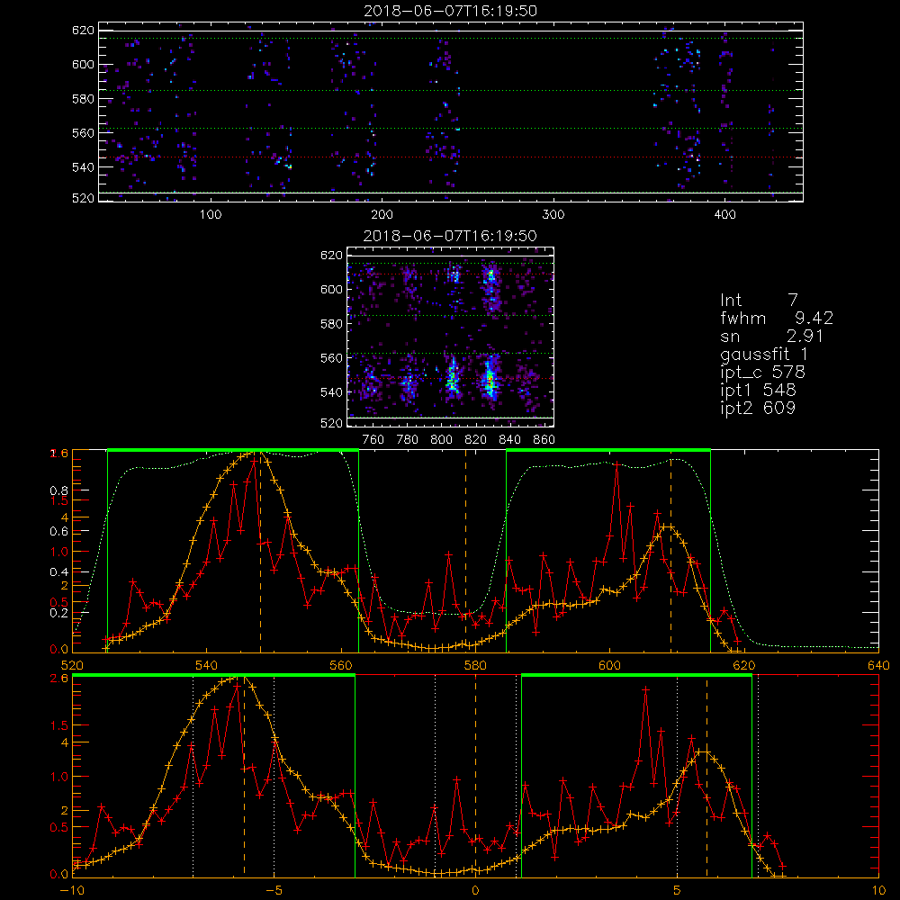Screen dimensions: 900x900
Task: Click x-axis label 860 on middle image
Action: pos(544,440)
